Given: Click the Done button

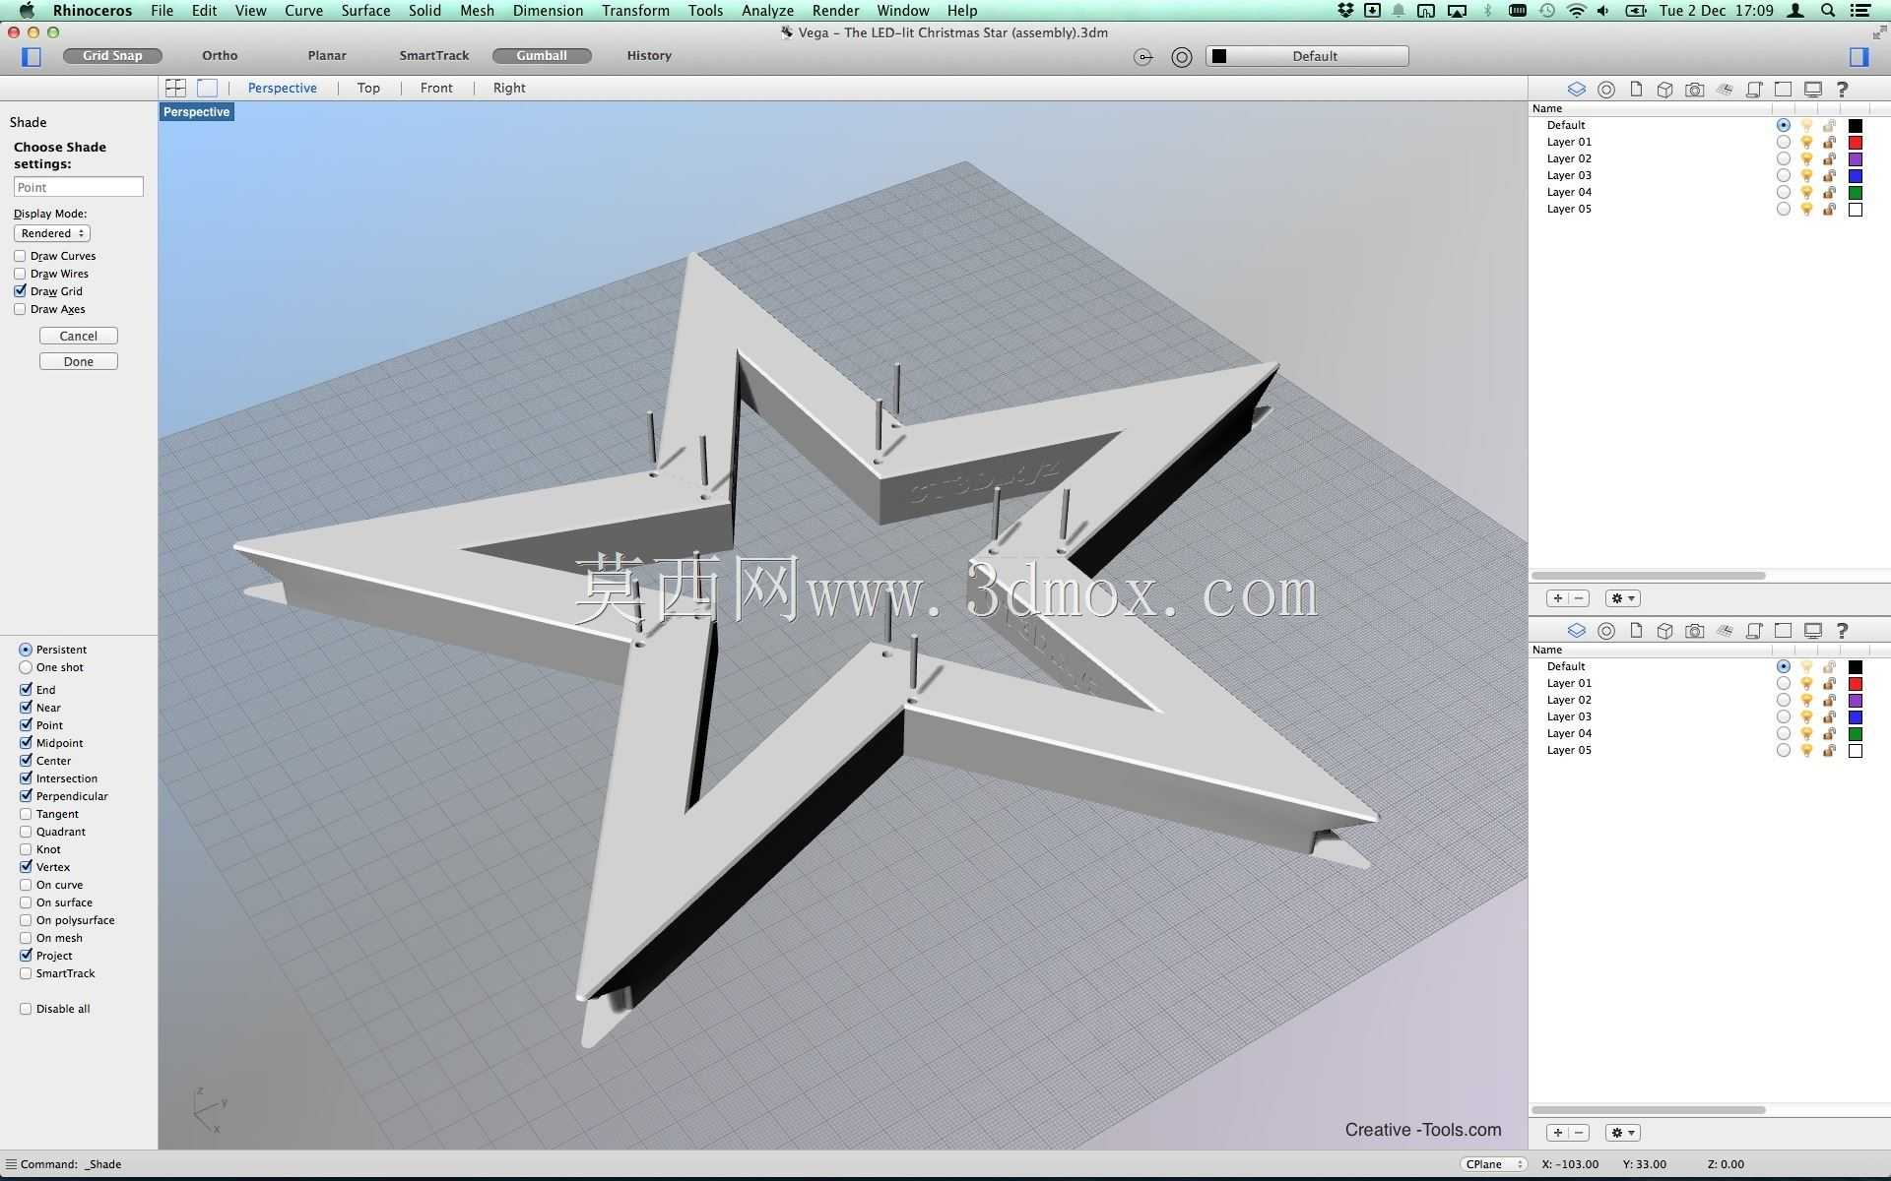Looking at the screenshot, I should 79,361.
